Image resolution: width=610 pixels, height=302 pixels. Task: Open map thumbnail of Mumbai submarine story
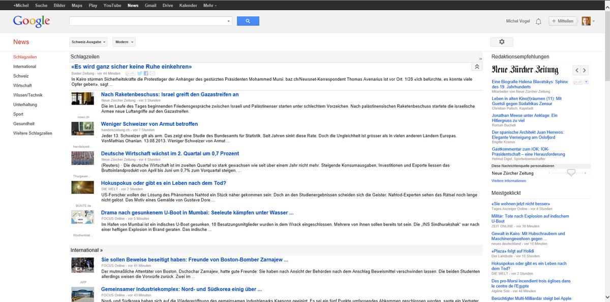click(82, 217)
